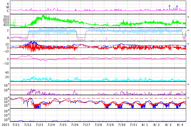Image resolution: width=191 pixels, height=127 pixels.
Task: Select the 7/22 date label
Action: click(x=28, y=125)
